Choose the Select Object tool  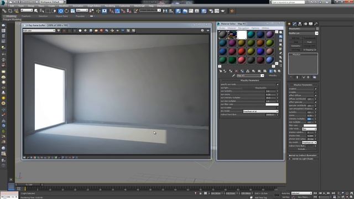tap(36, 11)
